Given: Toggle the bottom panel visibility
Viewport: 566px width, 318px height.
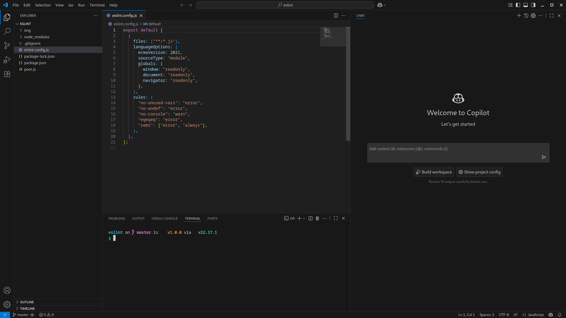Looking at the screenshot, I should (525, 5).
